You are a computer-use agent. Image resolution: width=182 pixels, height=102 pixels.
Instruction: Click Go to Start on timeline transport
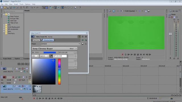tap(52, 98)
